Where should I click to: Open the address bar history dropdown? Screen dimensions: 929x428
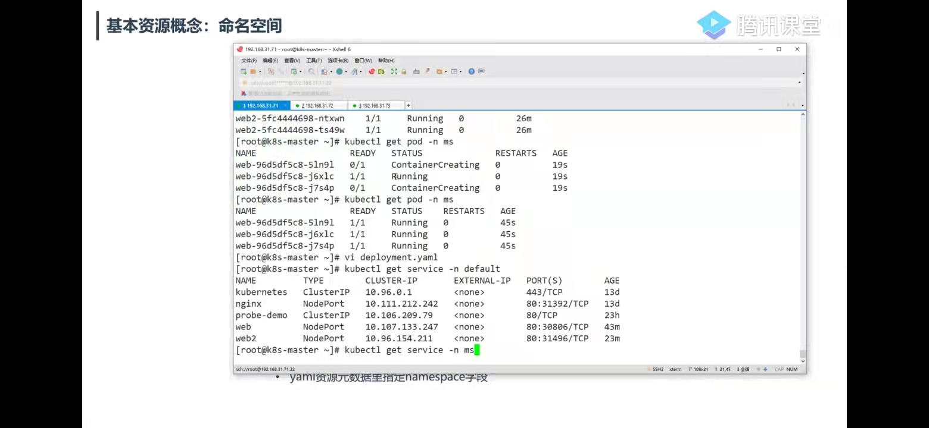tap(800, 83)
